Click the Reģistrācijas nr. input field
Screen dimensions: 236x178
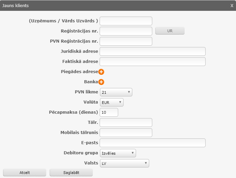coord(126,31)
